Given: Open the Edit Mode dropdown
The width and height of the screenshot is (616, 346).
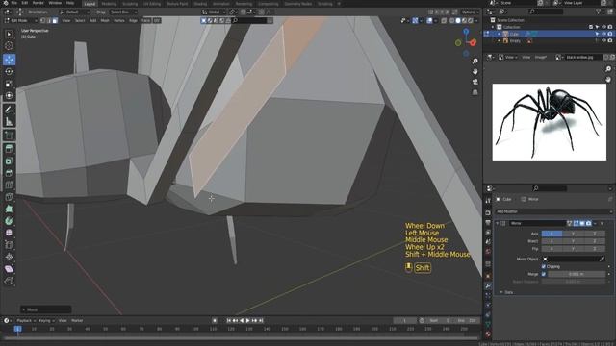Looking at the screenshot, I should (x=20, y=20).
